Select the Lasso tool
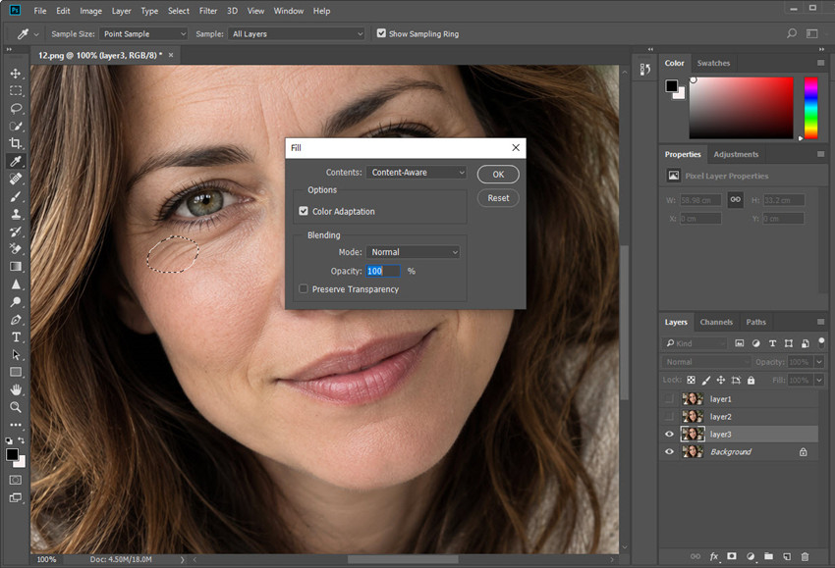The width and height of the screenshot is (835, 568). click(16, 109)
